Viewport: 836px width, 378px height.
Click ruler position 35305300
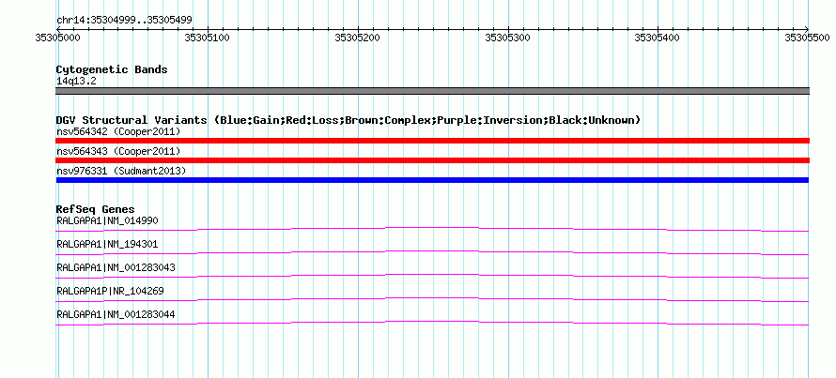tap(508, 38)
